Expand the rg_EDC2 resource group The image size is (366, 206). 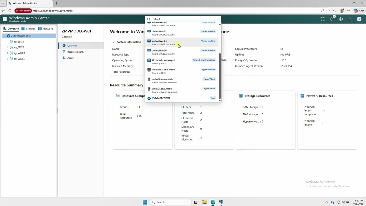coord(8,47)
